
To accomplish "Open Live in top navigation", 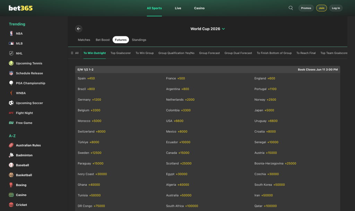I will pos(178,8).
